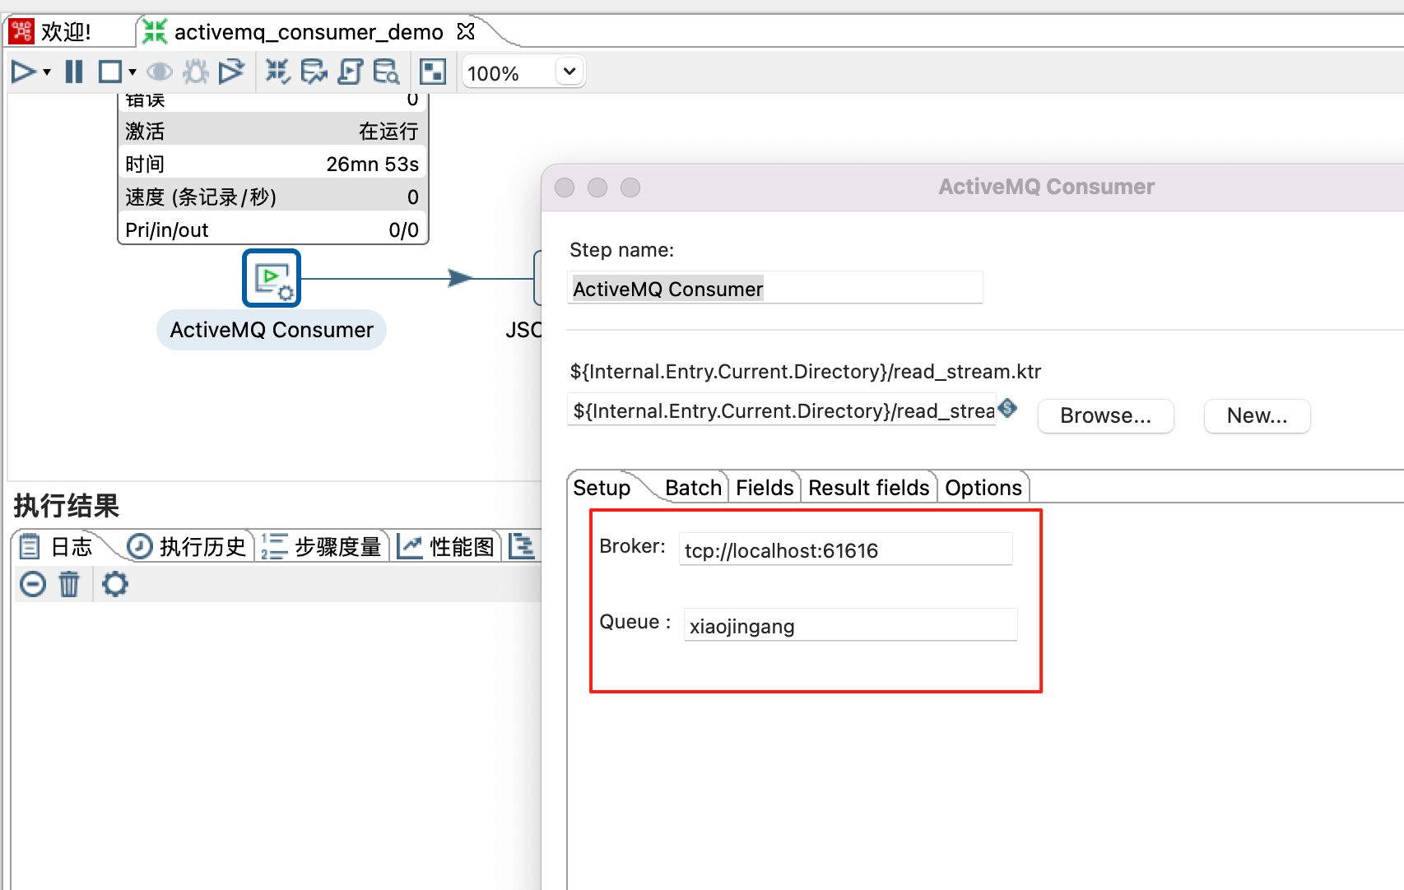The width and height of the screenshot is (1404, 890).
Task: Click the Pri/in/out row value 0/0
Action: 404,230
